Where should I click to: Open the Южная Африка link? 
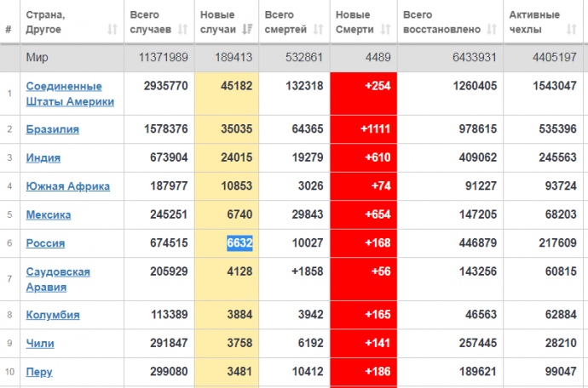pyautogui.click(x=67, y=186)
